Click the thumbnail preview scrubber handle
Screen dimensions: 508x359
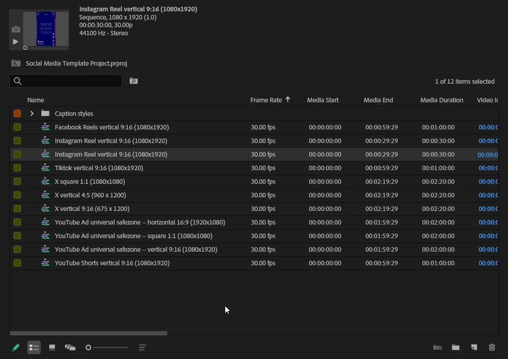[x=25, y=48]
